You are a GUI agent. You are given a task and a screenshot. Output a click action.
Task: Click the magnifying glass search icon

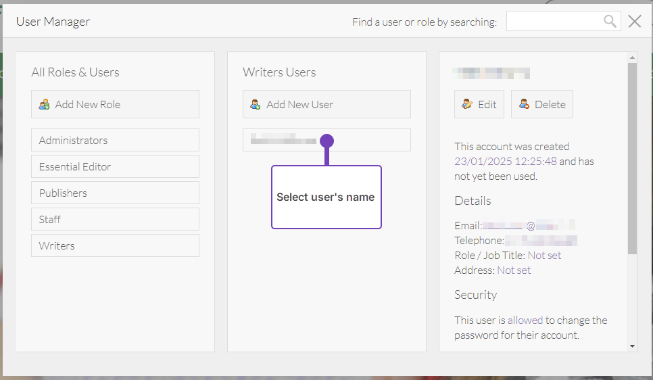click(x=610, y=22)
